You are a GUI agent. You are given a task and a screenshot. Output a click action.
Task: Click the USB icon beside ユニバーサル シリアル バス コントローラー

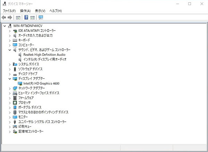click(x=15, y=122)
